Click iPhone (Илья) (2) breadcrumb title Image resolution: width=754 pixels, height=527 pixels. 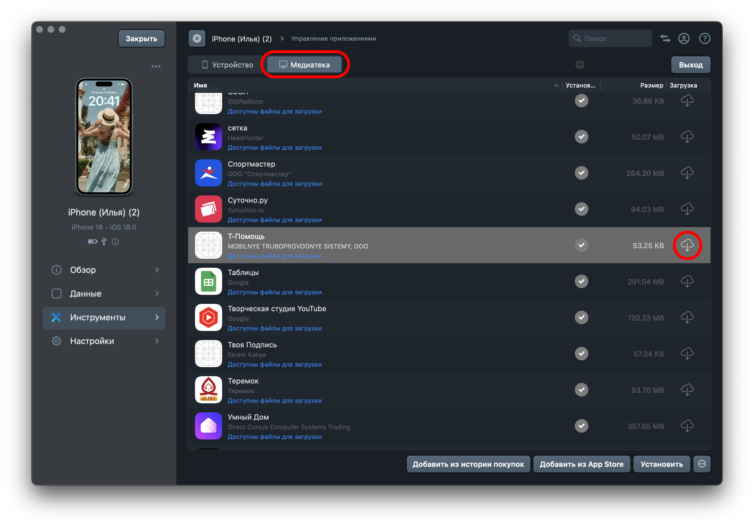point(242,39)
